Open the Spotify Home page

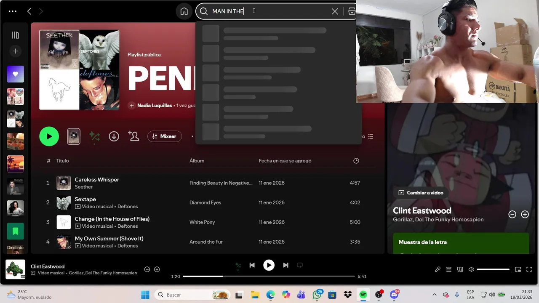click(x=184, y=11)
